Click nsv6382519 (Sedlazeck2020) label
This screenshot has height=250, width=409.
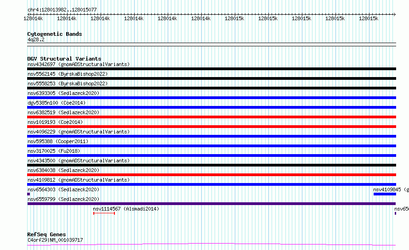pos(63,112)
